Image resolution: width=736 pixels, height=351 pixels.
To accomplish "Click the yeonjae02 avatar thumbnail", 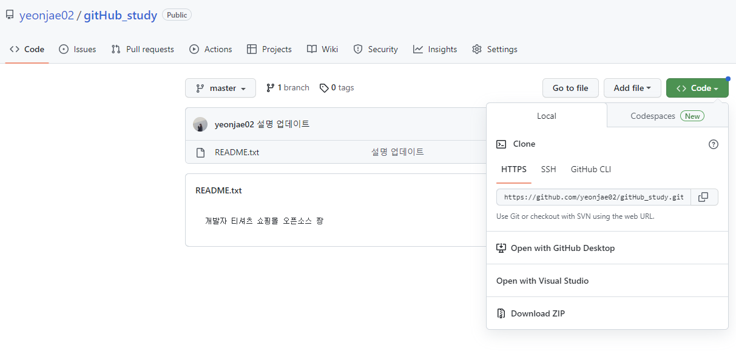I will [x=200, y=124].
